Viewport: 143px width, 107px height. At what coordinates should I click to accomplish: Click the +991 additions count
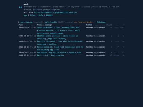tap(117, 28)
